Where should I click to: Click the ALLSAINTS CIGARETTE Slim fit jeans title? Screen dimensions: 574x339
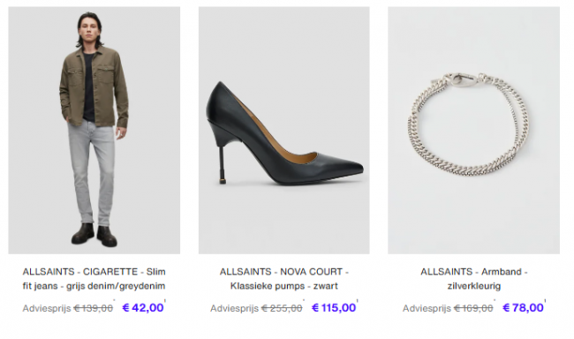pos(94,279)
